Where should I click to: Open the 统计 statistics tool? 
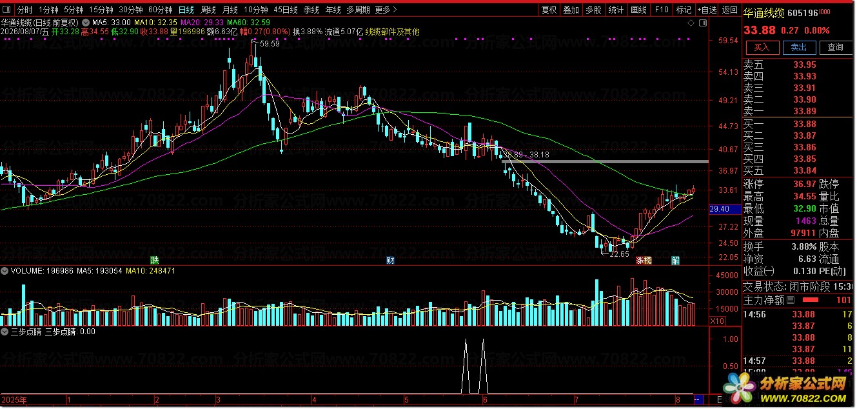(616, 10)
